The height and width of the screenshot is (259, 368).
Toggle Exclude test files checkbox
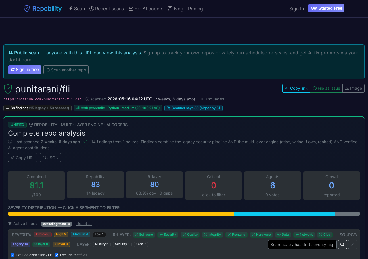(x=57, y=255)
